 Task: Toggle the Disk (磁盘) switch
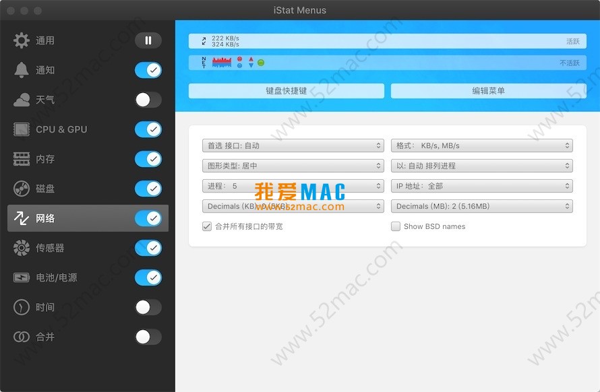click(148, 189)
